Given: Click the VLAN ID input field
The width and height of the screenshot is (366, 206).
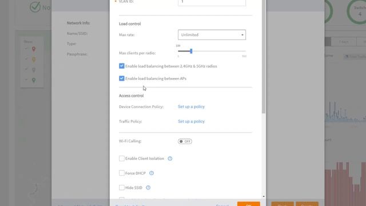Looking at the screenshot, I should 212,2.
